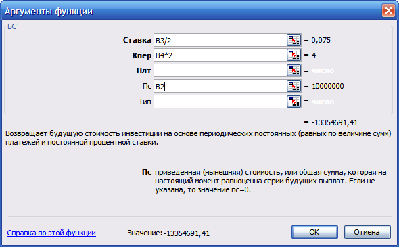Collapse dialog via Ставка range selector icon
This screenshot has height=247, width=399.
pyautogui.click(x=294, y=40)
